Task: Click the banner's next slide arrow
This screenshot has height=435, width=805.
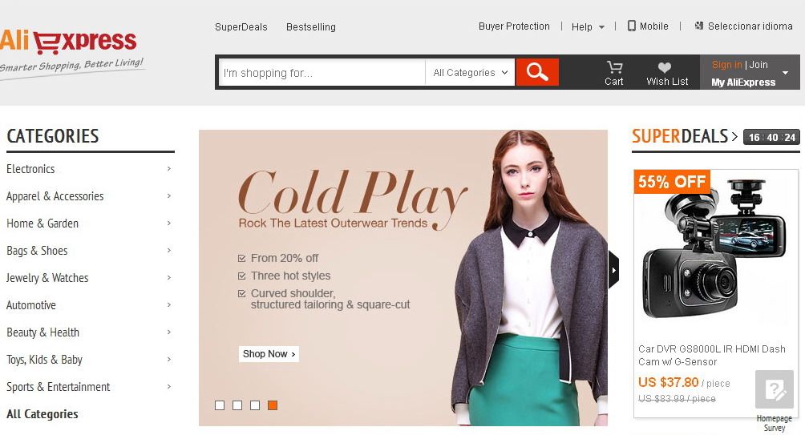Action: (613, 270)
